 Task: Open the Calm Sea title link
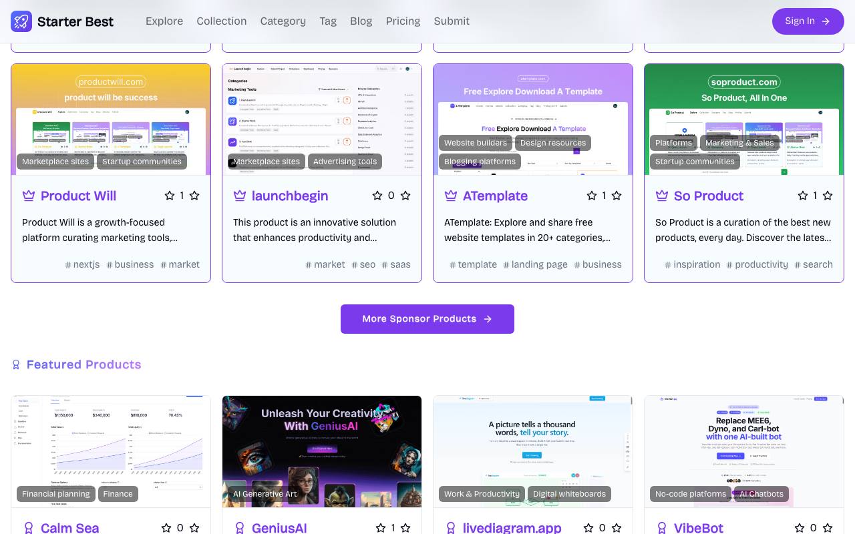click(69, 528)
